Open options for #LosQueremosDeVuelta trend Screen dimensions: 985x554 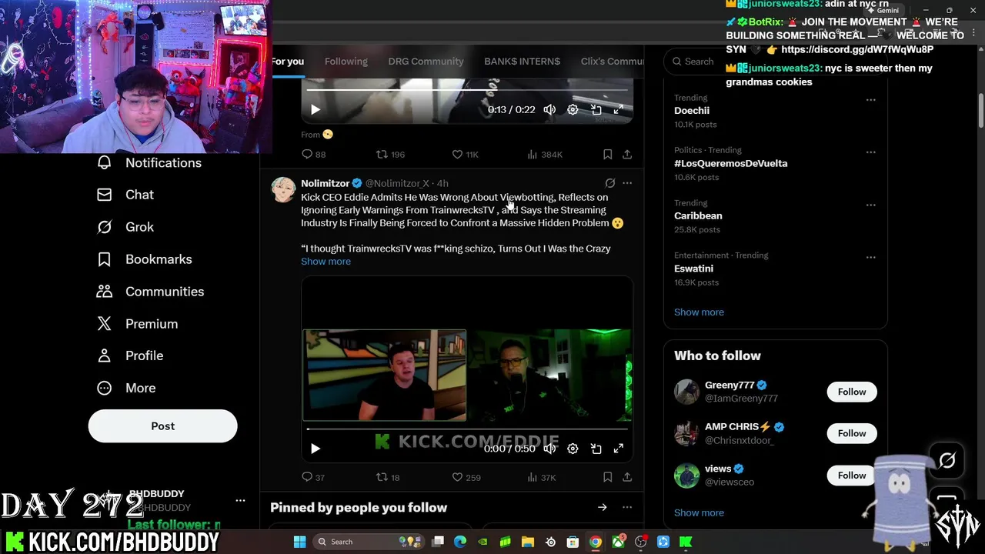point(870,152)
